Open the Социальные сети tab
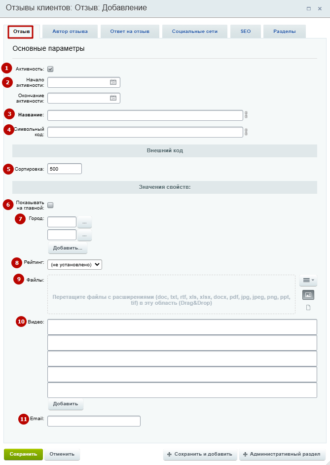Screen dimensions: 330x465 coord(195,32)
